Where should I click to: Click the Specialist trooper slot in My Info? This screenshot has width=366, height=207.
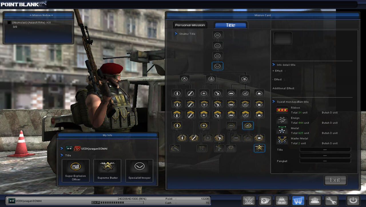(139, 171)
